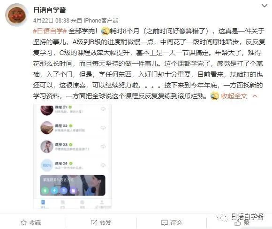Click the first blue tab icon in attached image

(43, 202)
